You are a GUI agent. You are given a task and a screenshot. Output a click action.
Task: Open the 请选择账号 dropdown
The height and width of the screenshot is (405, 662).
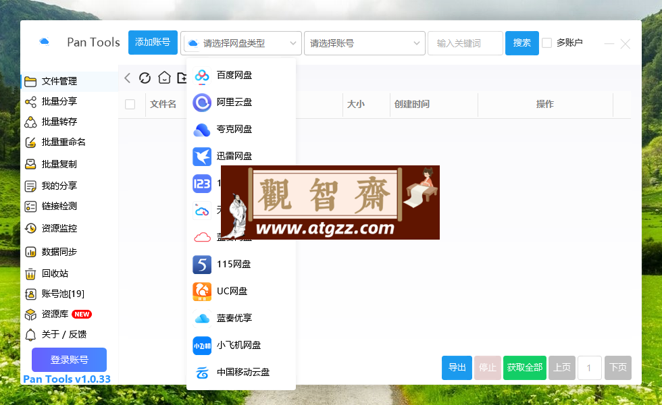(365, 43)
